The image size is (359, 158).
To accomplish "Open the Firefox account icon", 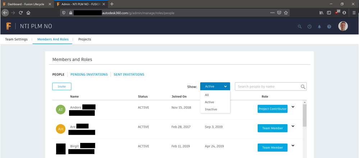I will [x=344, y=13].
